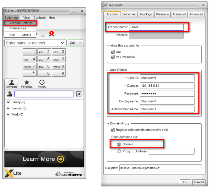Open the History clock tab
The width and height of the screenshot is (209, 188).
click(x=42, y=84)
